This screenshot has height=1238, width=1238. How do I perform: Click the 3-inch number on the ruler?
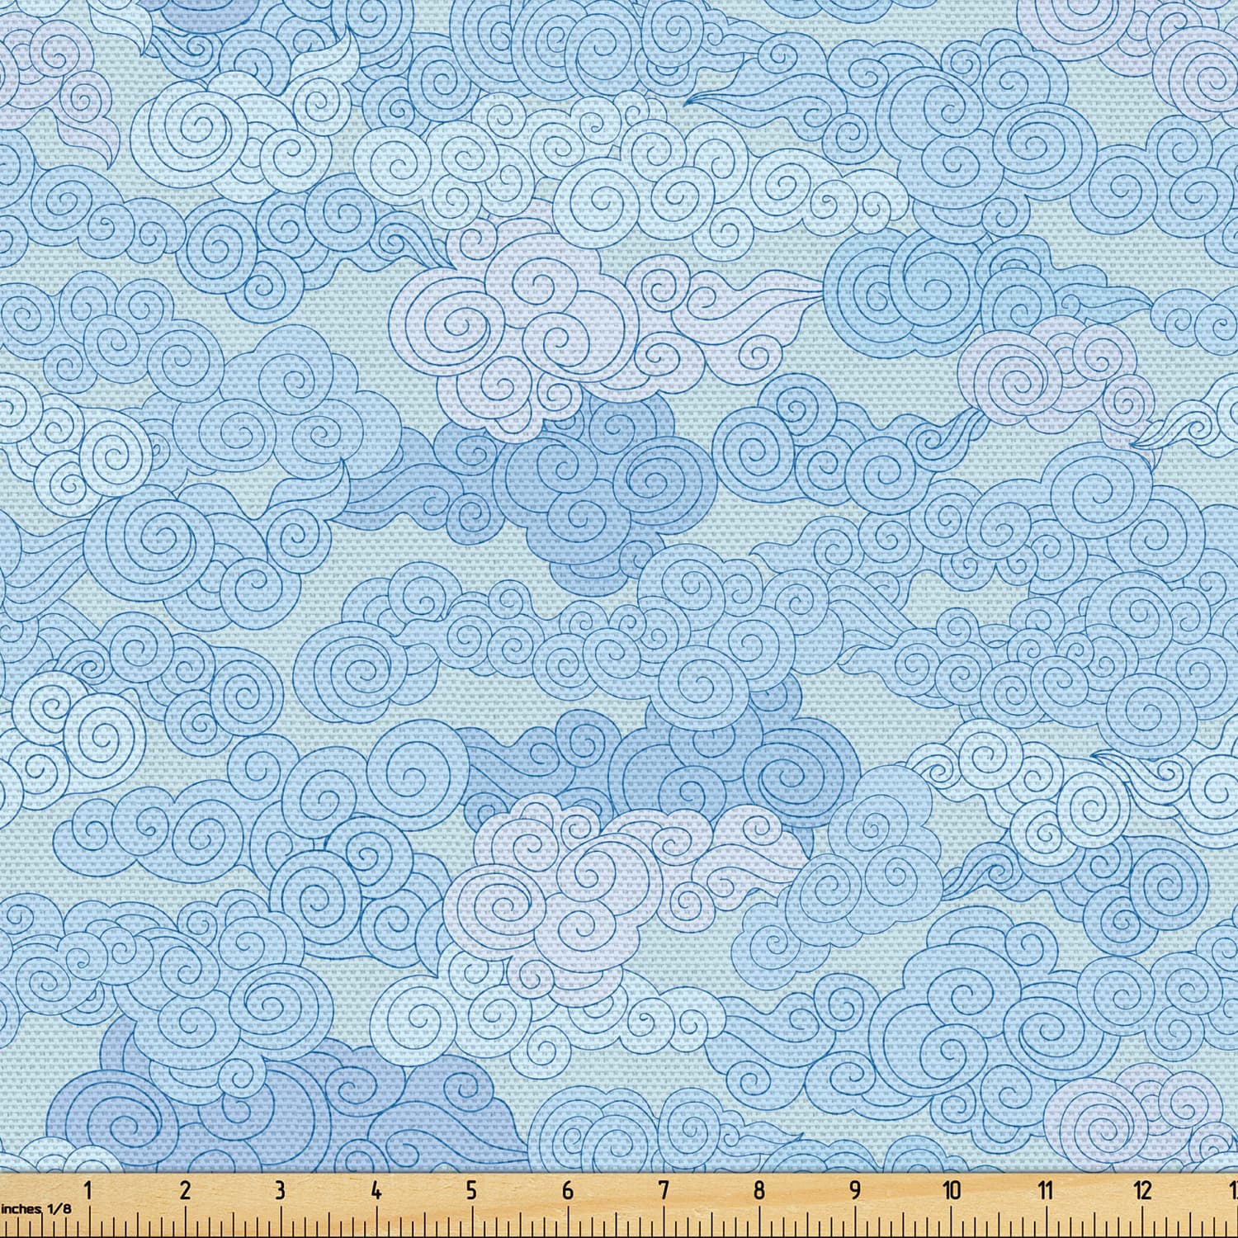280,1189
